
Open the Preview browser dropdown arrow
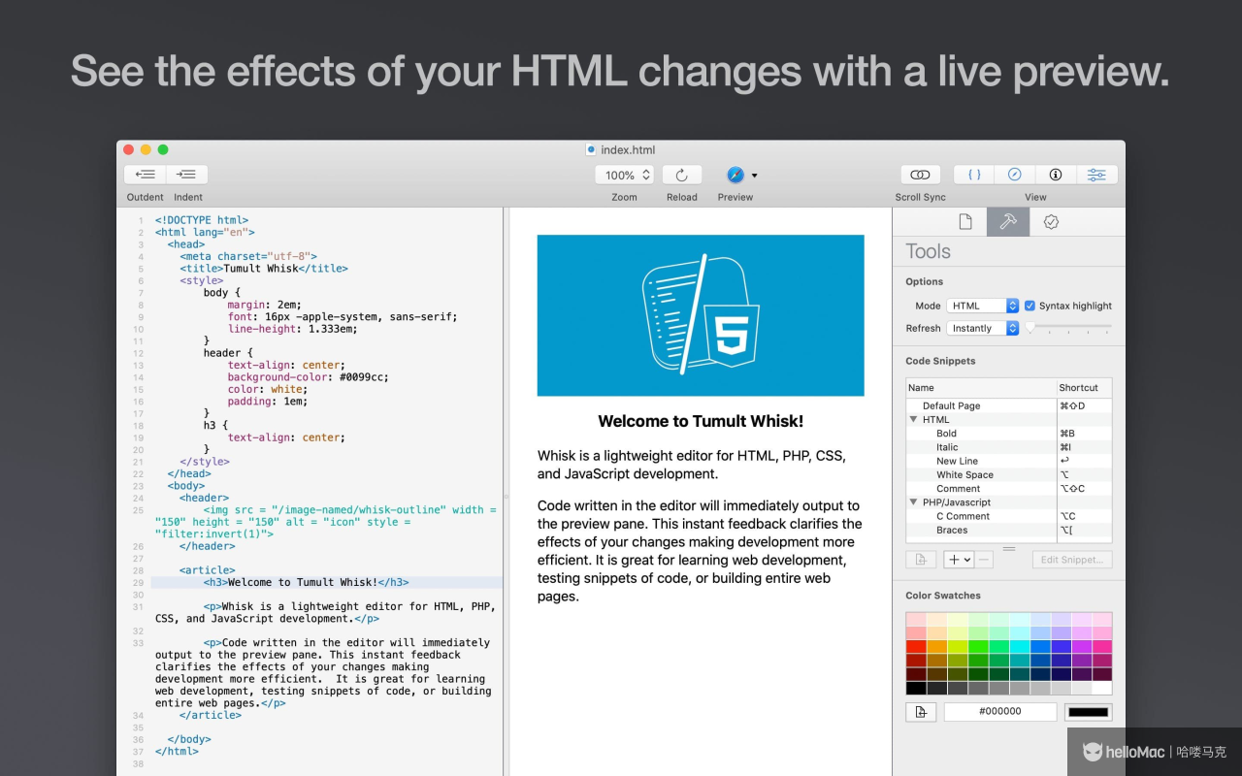coord(755,176)
